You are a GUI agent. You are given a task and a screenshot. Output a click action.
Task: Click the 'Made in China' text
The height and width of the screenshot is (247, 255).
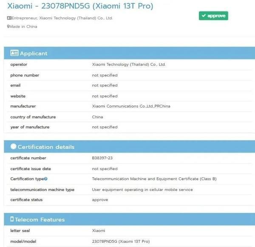pyautogui.click(x=23, y=26)
